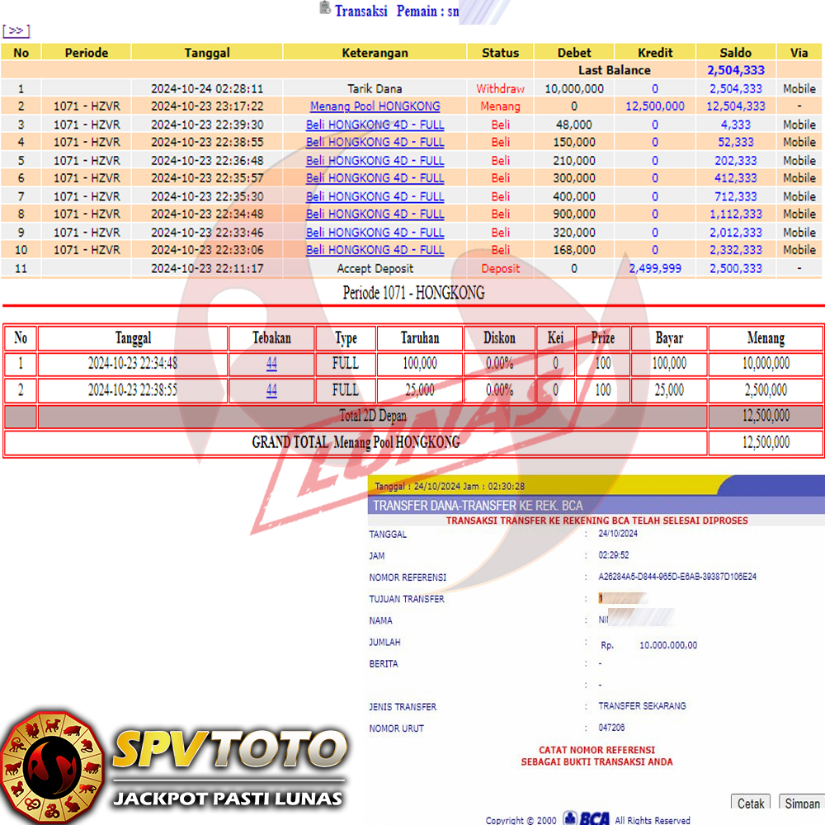Click Tebakan 44 link for 100,000 bet
Viewport: 825px width, 825px height.
click(x=271, y=364)
